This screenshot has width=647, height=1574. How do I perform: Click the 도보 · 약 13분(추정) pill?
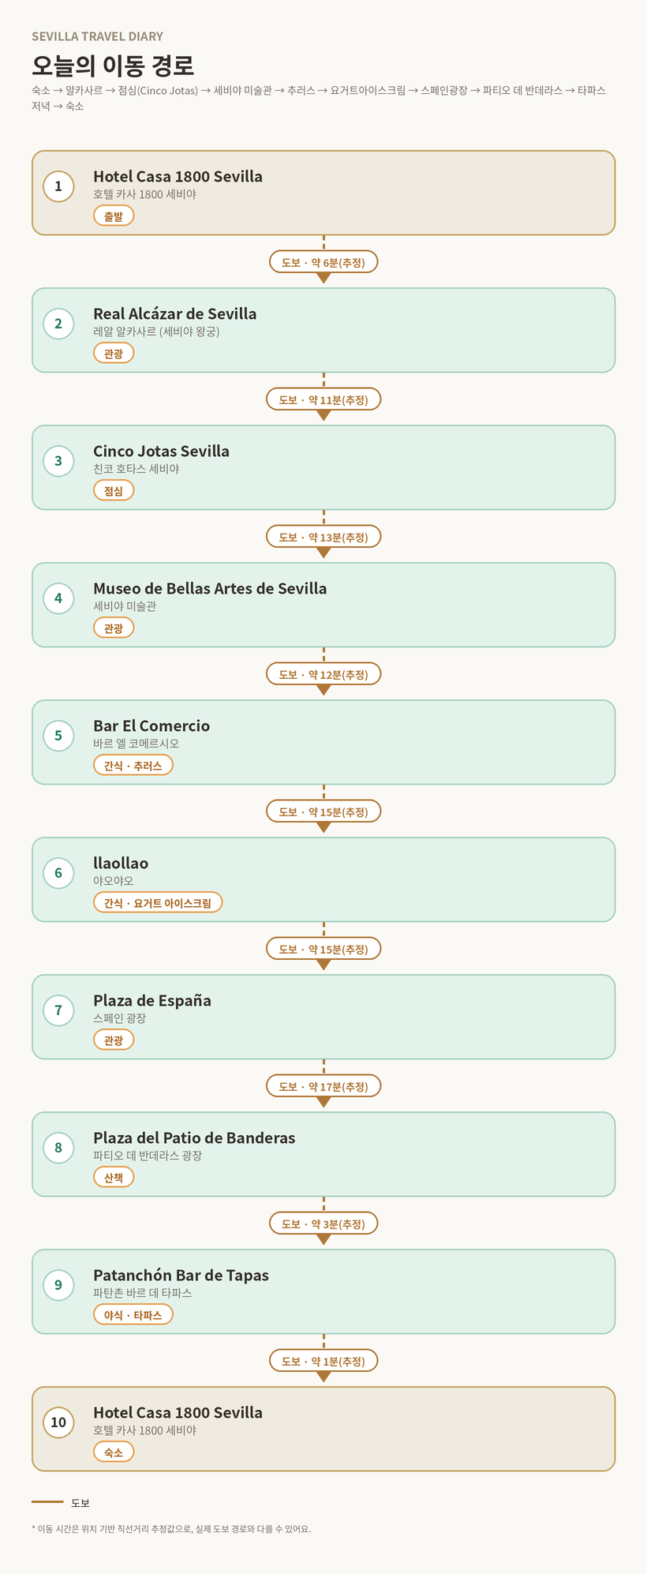tap(323, 537)
